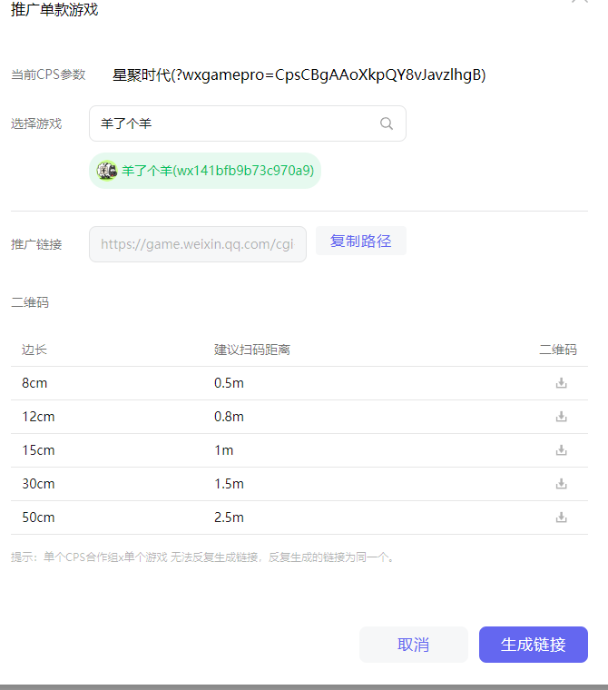Image resolution: width=608 pixels, height=690 pixels.
Task: Click the 羊了个羊 game avatar icon
Action: click(107, 171)
